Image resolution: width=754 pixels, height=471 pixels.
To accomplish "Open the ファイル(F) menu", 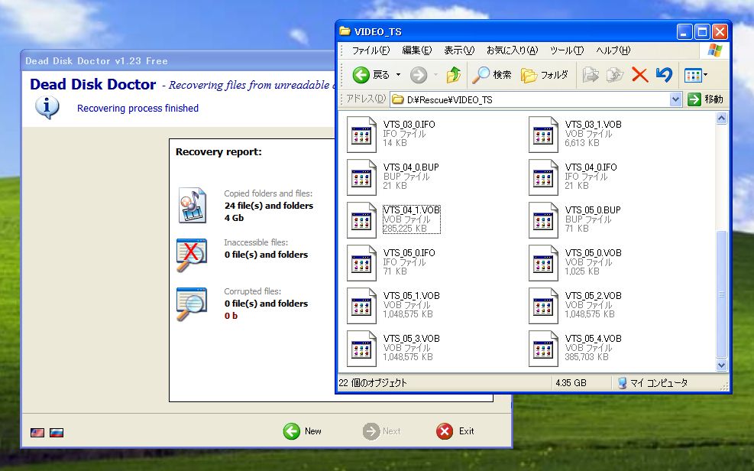I will point(371,50).
